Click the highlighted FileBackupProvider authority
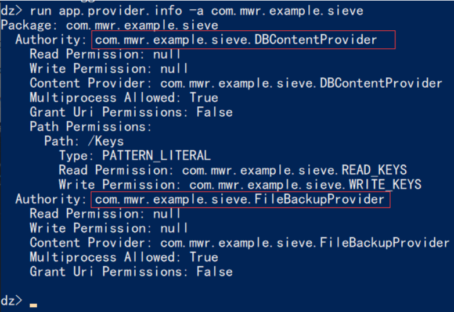Viewport: 454px width, 312px height. coord(240,199)
